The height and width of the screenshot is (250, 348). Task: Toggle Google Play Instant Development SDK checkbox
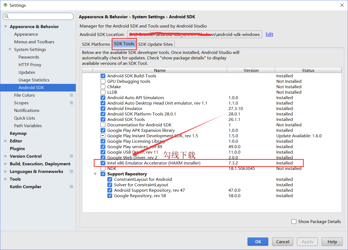point(103,136)
